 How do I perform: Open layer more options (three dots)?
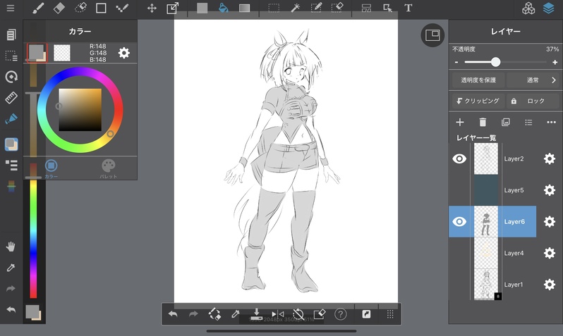551,123
